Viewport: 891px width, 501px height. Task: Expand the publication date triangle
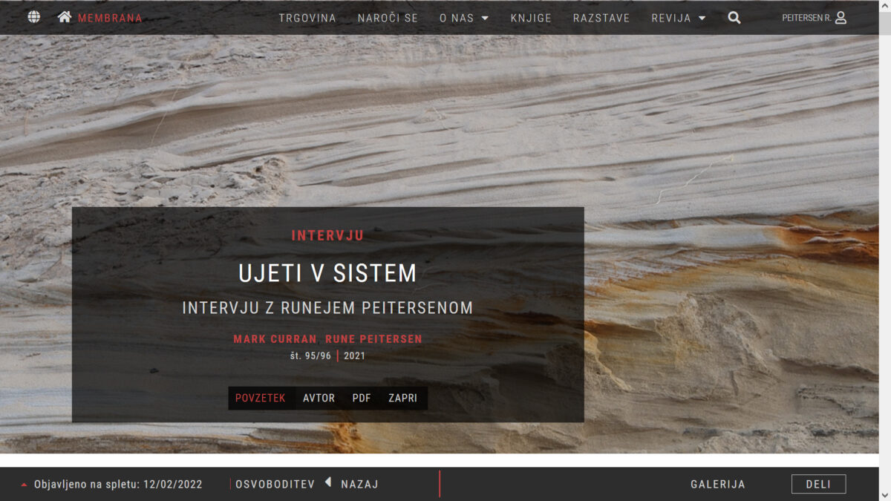click(x=25, y=485)
